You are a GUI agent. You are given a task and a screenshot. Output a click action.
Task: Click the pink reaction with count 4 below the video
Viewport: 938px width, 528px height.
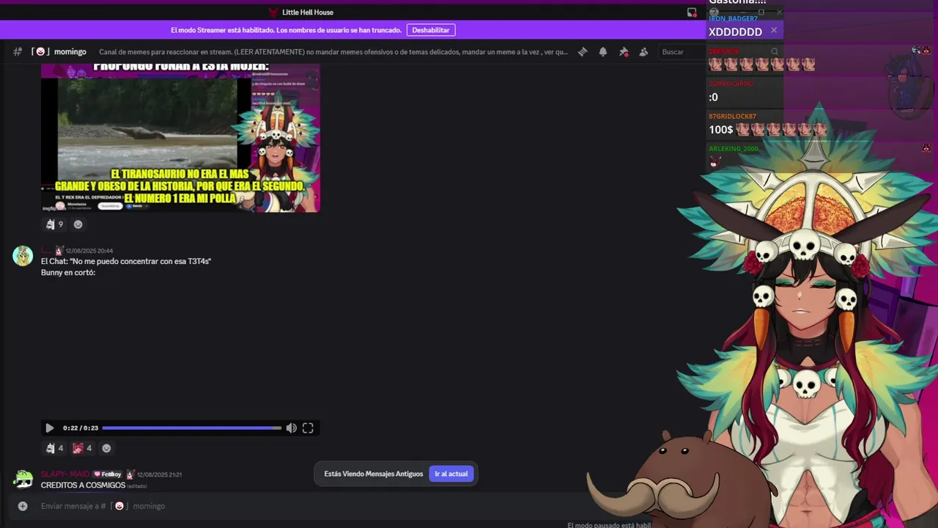tap(83, 448)
